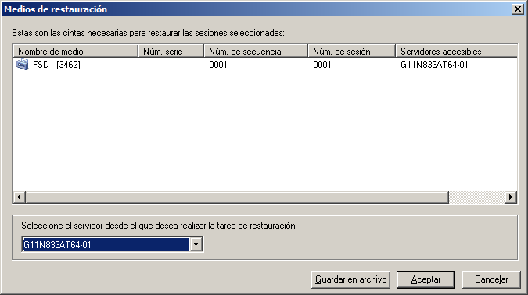Sort by Servidores accesibles column
Viewport: 528px width, 295px height.
456,51
